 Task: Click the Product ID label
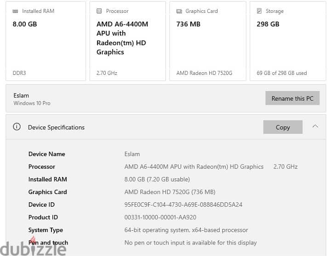pos(43,217)
